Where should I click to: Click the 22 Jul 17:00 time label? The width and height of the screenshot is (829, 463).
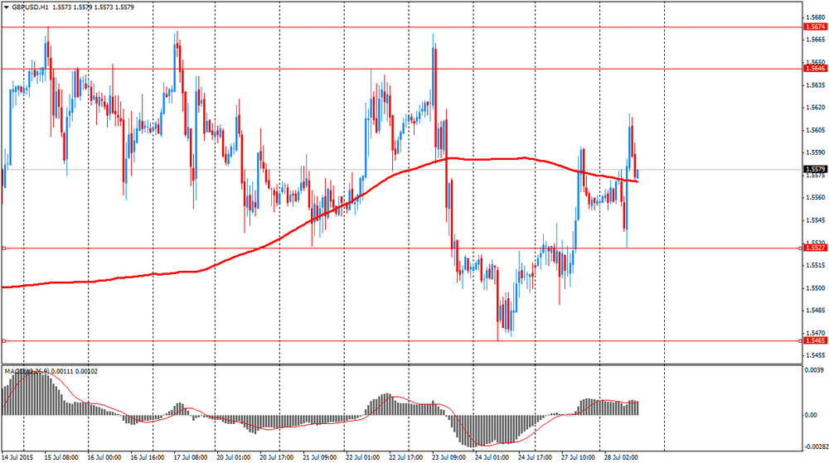click(406, 457)
